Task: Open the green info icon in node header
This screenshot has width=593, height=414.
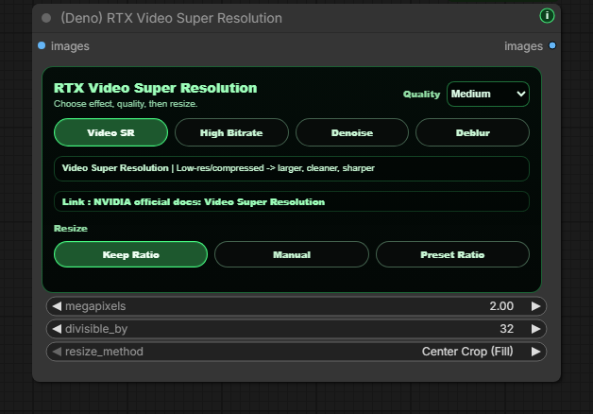Action: click(547, 16)
